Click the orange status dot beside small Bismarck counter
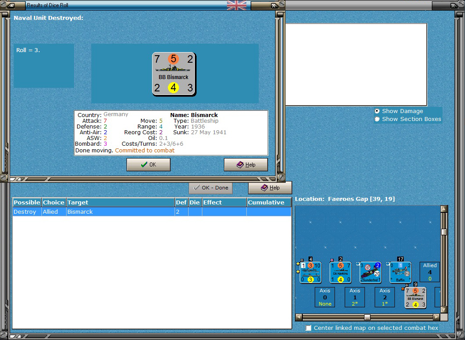Viewport: 465px width, 340px height. 403,289
